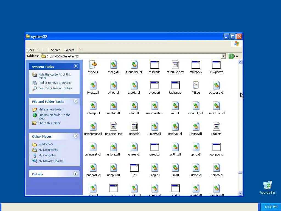
Task: Click the address field showing E:\WINDOWS\system32
Action: tap(131, 56)
